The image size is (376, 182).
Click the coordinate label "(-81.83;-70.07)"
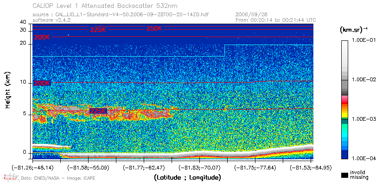[x=199, y=167]
